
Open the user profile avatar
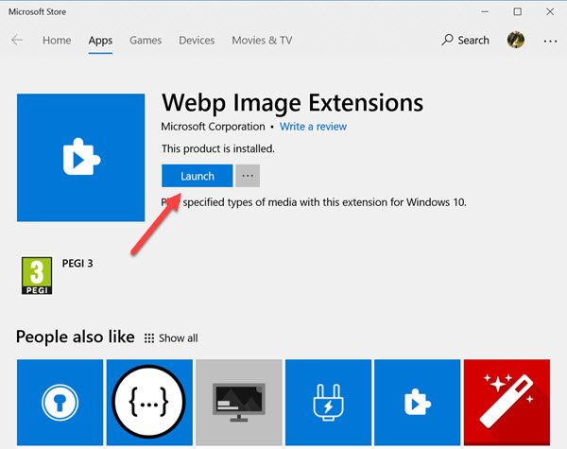pos(516,40)
